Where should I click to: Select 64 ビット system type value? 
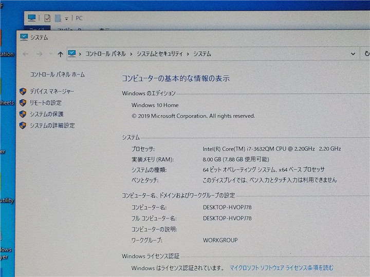264,170
